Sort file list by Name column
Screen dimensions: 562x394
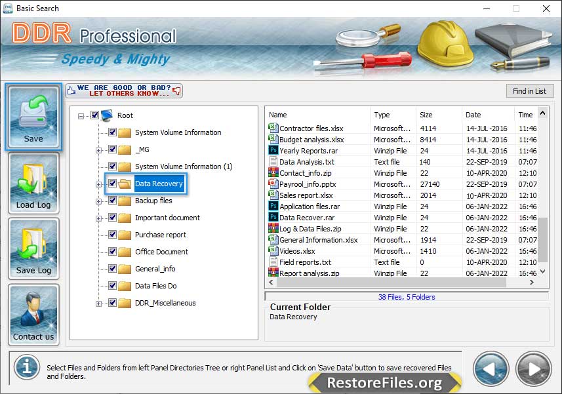coord(317,115)
